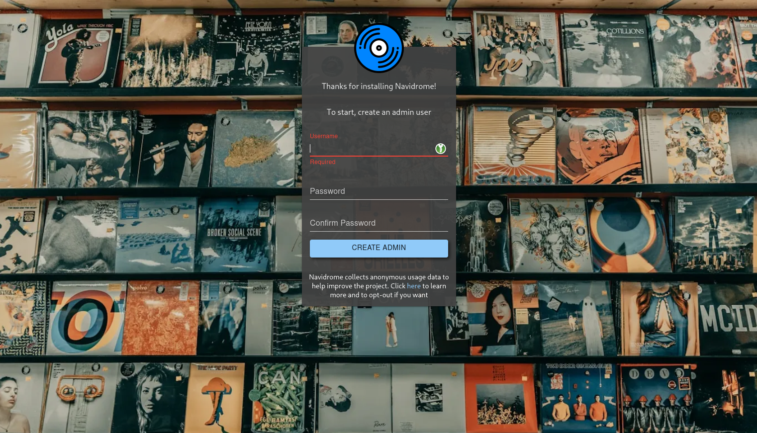757x433 pixels.
Task: Select the Confirm Password field
Action: pos(379,224)
